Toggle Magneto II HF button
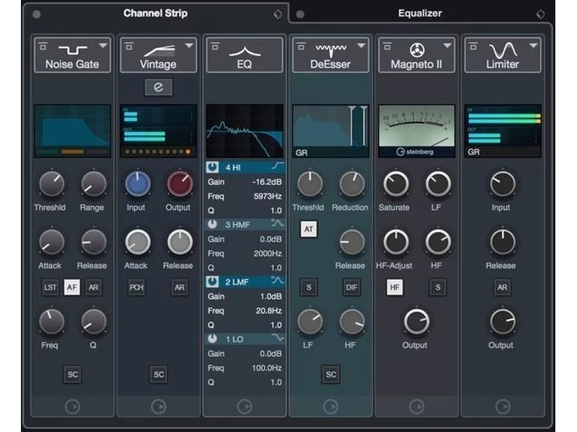 [395, 287]
